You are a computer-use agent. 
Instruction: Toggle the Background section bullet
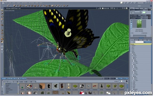click(131, 17)
